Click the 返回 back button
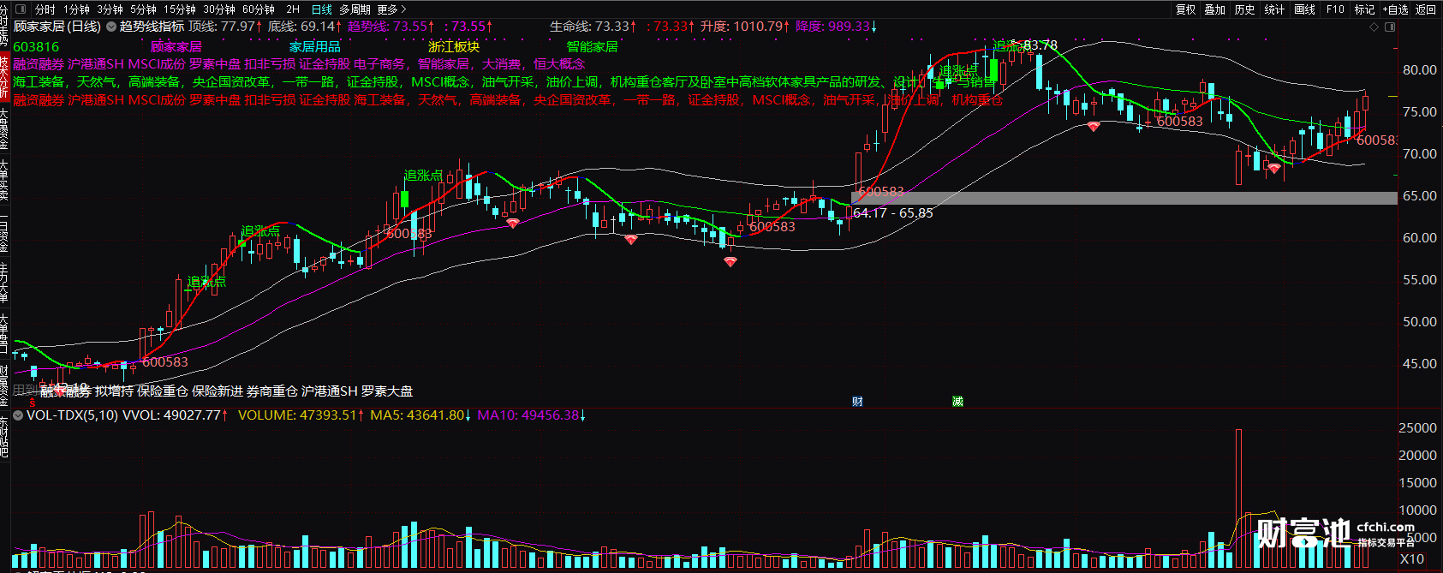Viewport: 1443px width, 573px height. [1426, 9]
